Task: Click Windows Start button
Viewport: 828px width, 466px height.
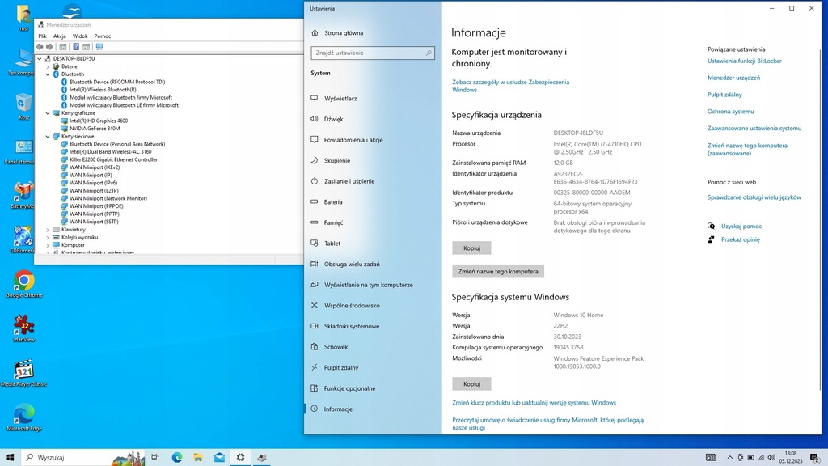Action: (x=10, y=458)
